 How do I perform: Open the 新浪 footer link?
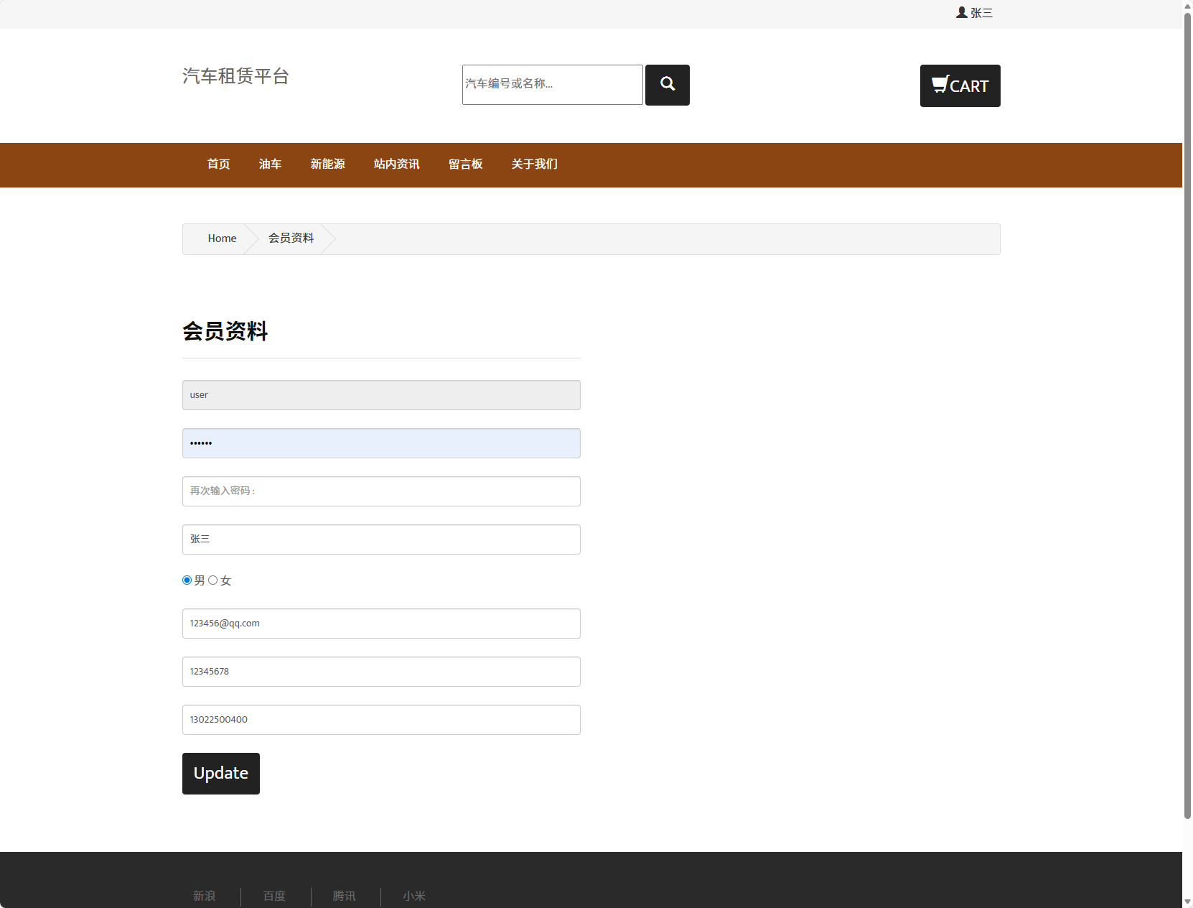204,896
